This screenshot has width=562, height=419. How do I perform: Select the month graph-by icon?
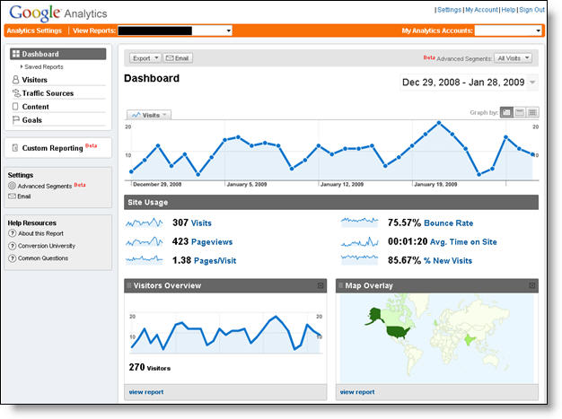[532, 112]
